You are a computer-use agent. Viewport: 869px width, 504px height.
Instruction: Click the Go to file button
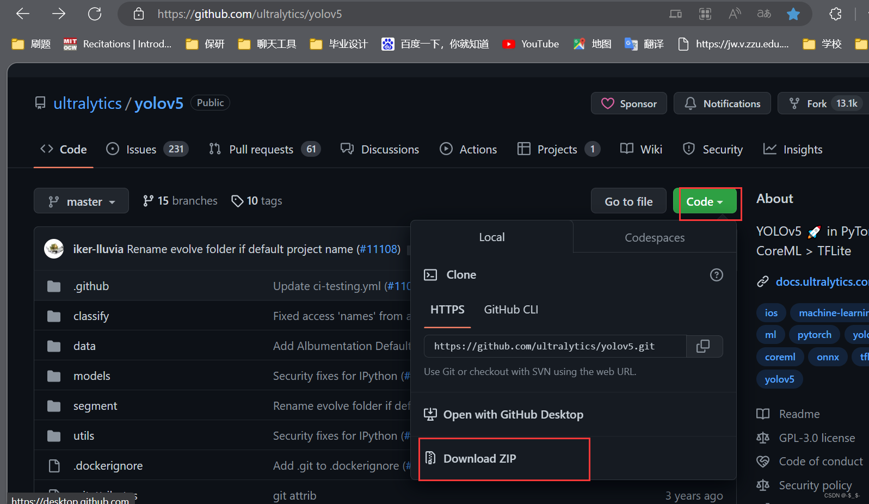628,201
